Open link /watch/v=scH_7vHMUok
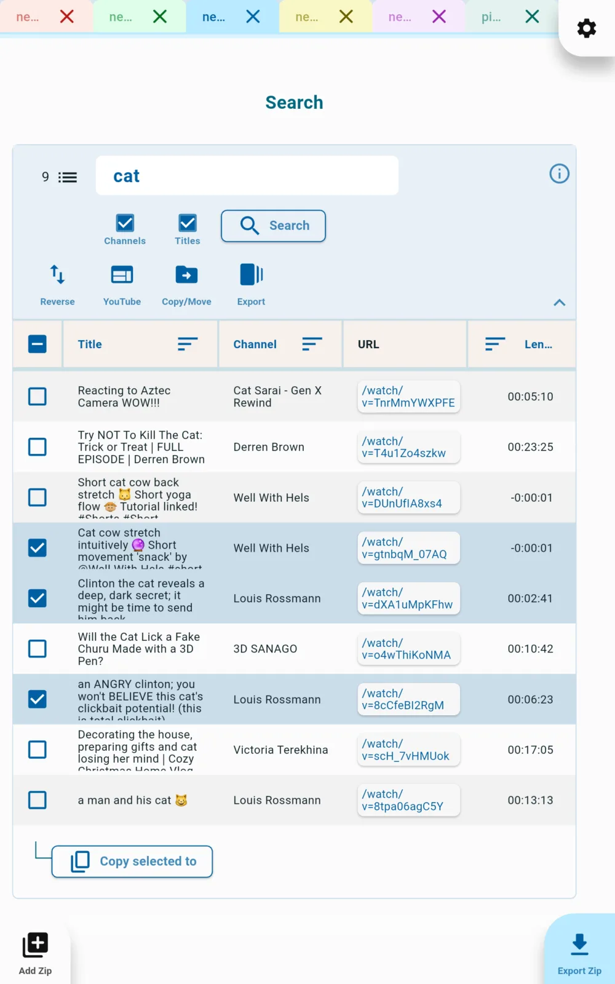 (408, 750)
